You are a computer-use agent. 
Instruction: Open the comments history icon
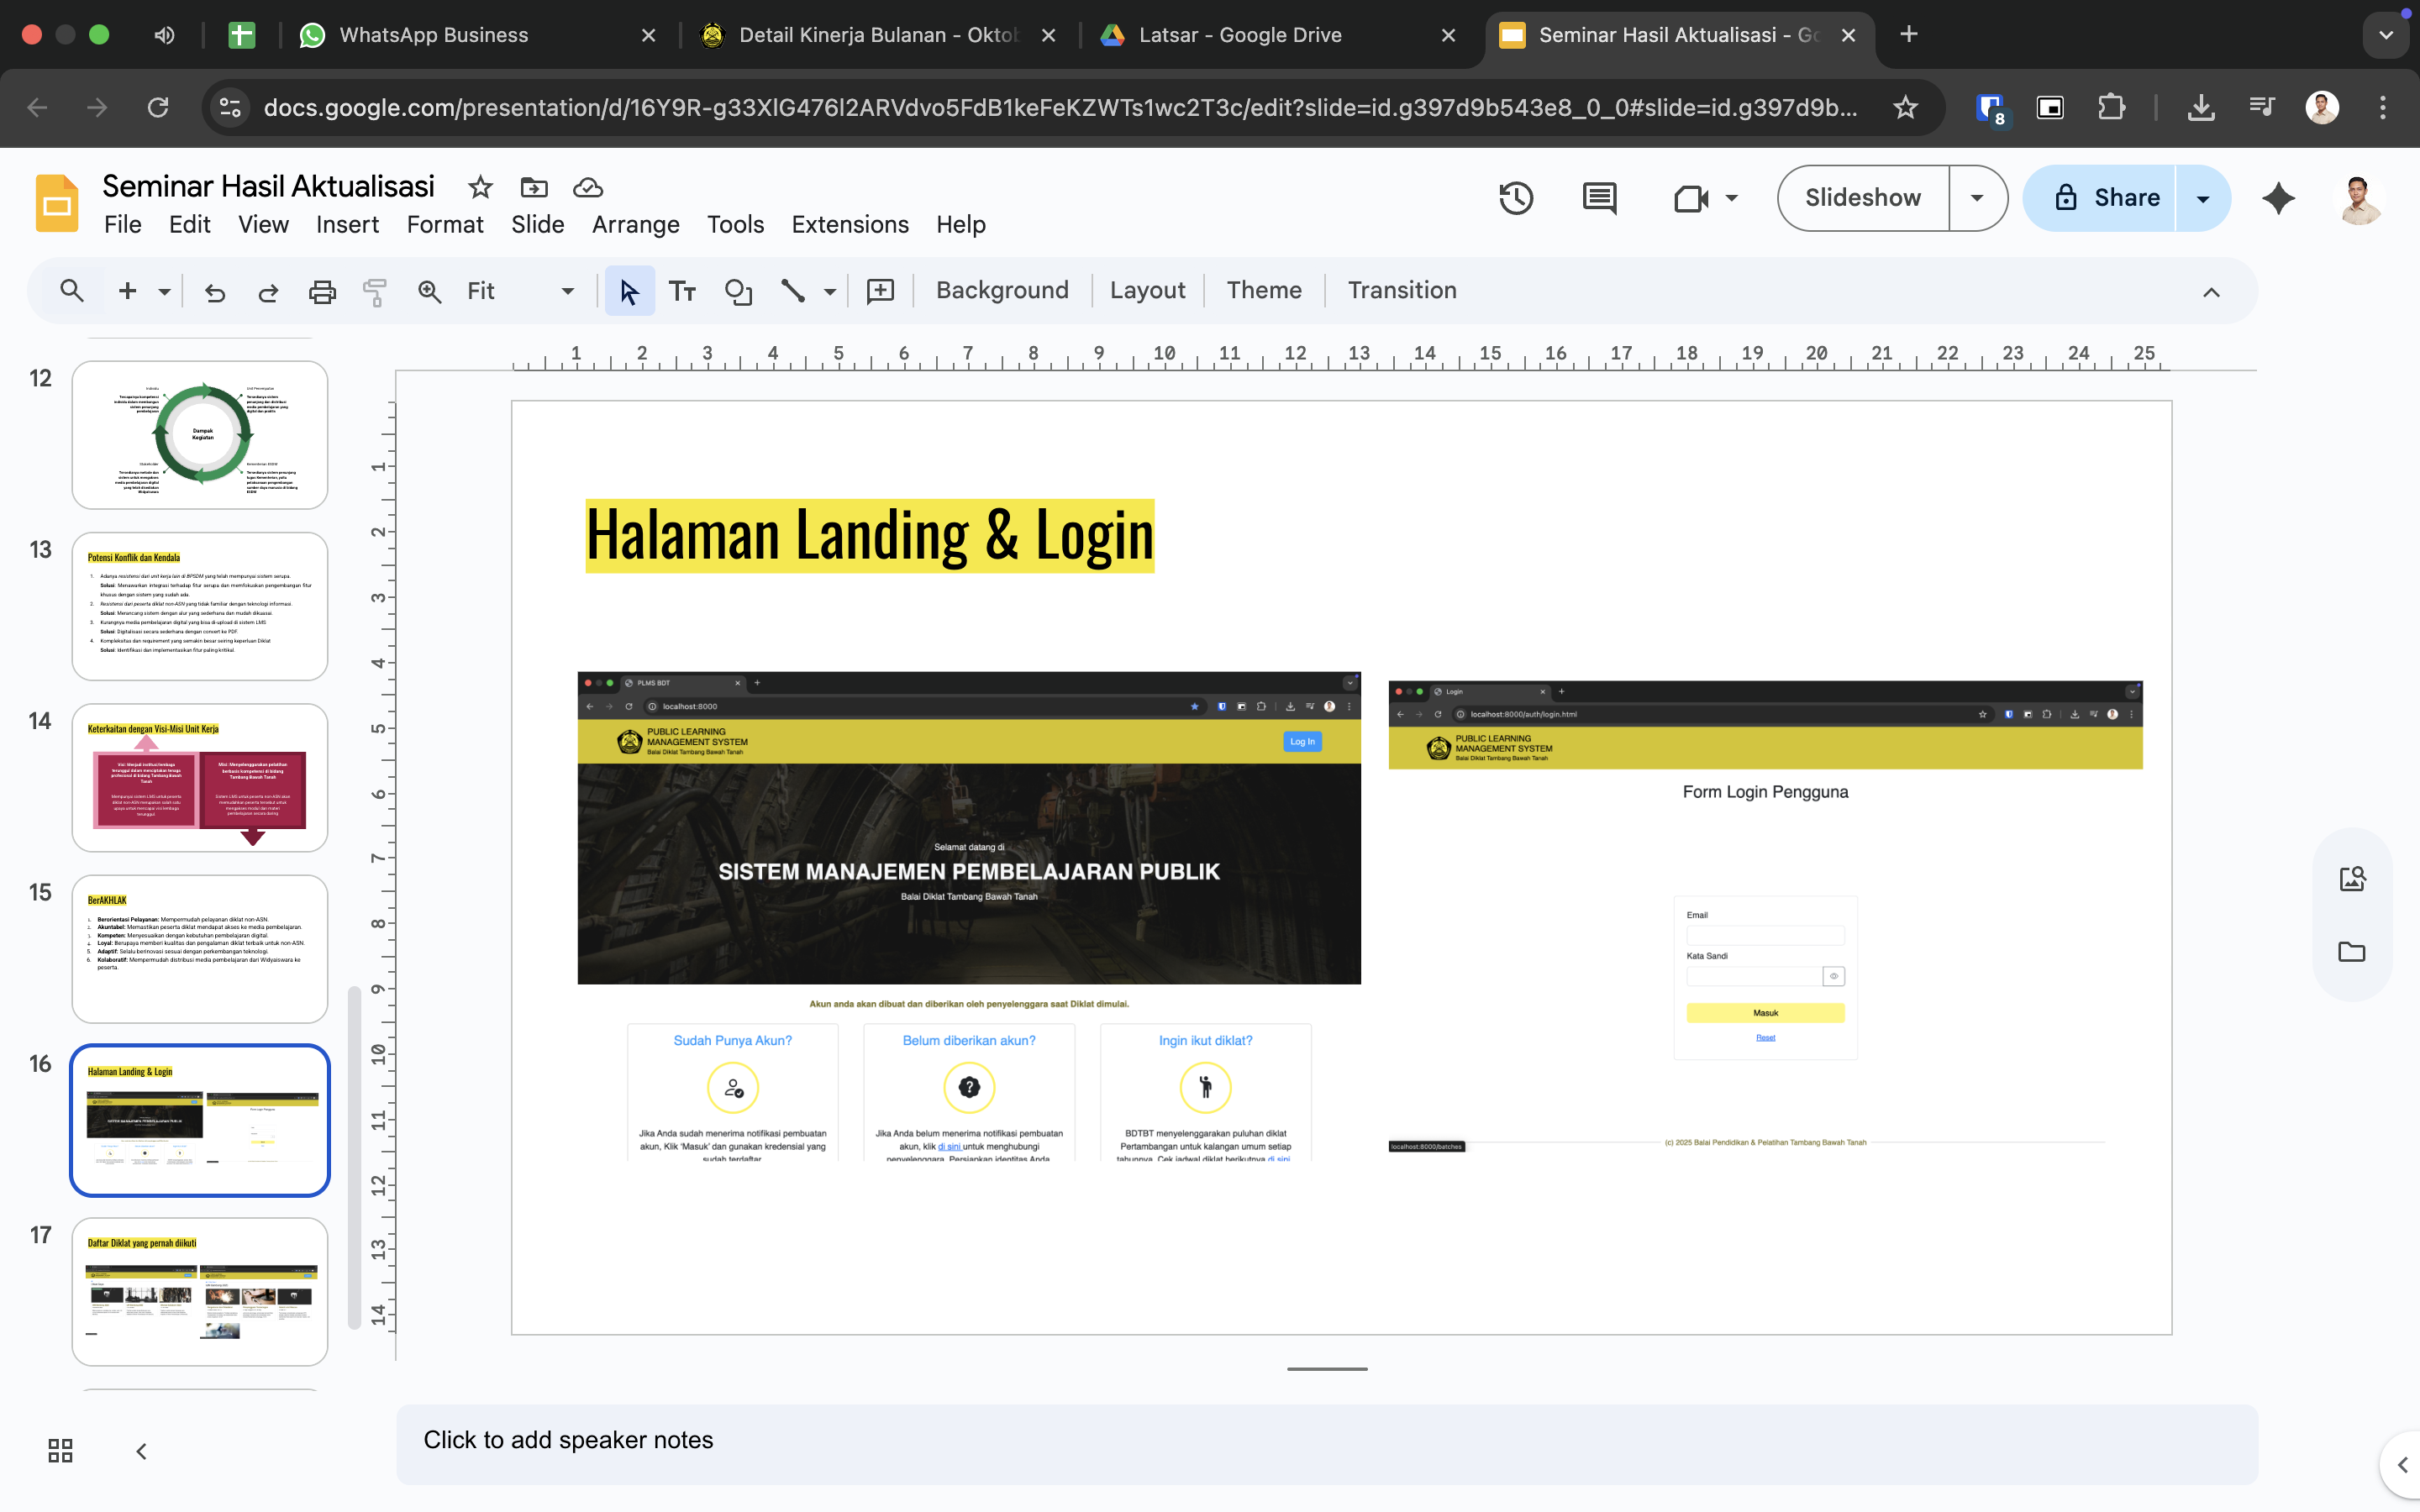tap(1599, 198)
